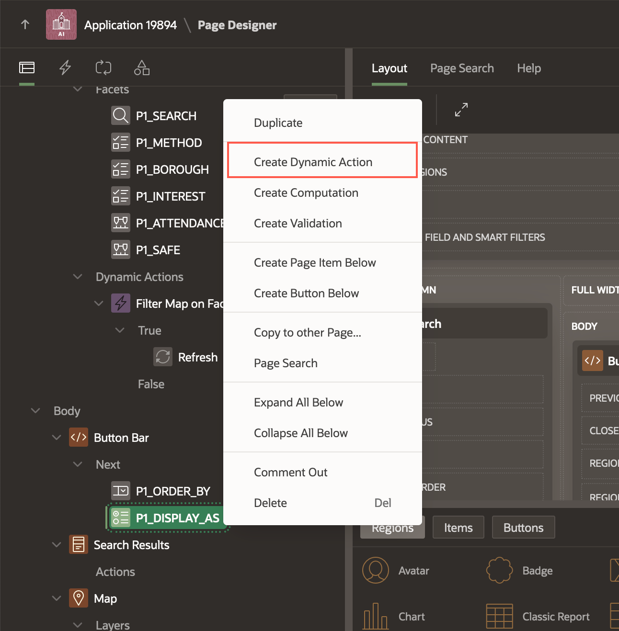Viewport: 619px width, 631px height.
Task: Pick the Classic Report region icon
Action: click(x=499, y=616)
